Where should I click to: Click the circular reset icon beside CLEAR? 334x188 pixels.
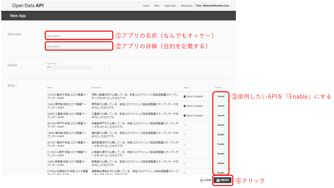pyautogui.click(x=202, y=180)
